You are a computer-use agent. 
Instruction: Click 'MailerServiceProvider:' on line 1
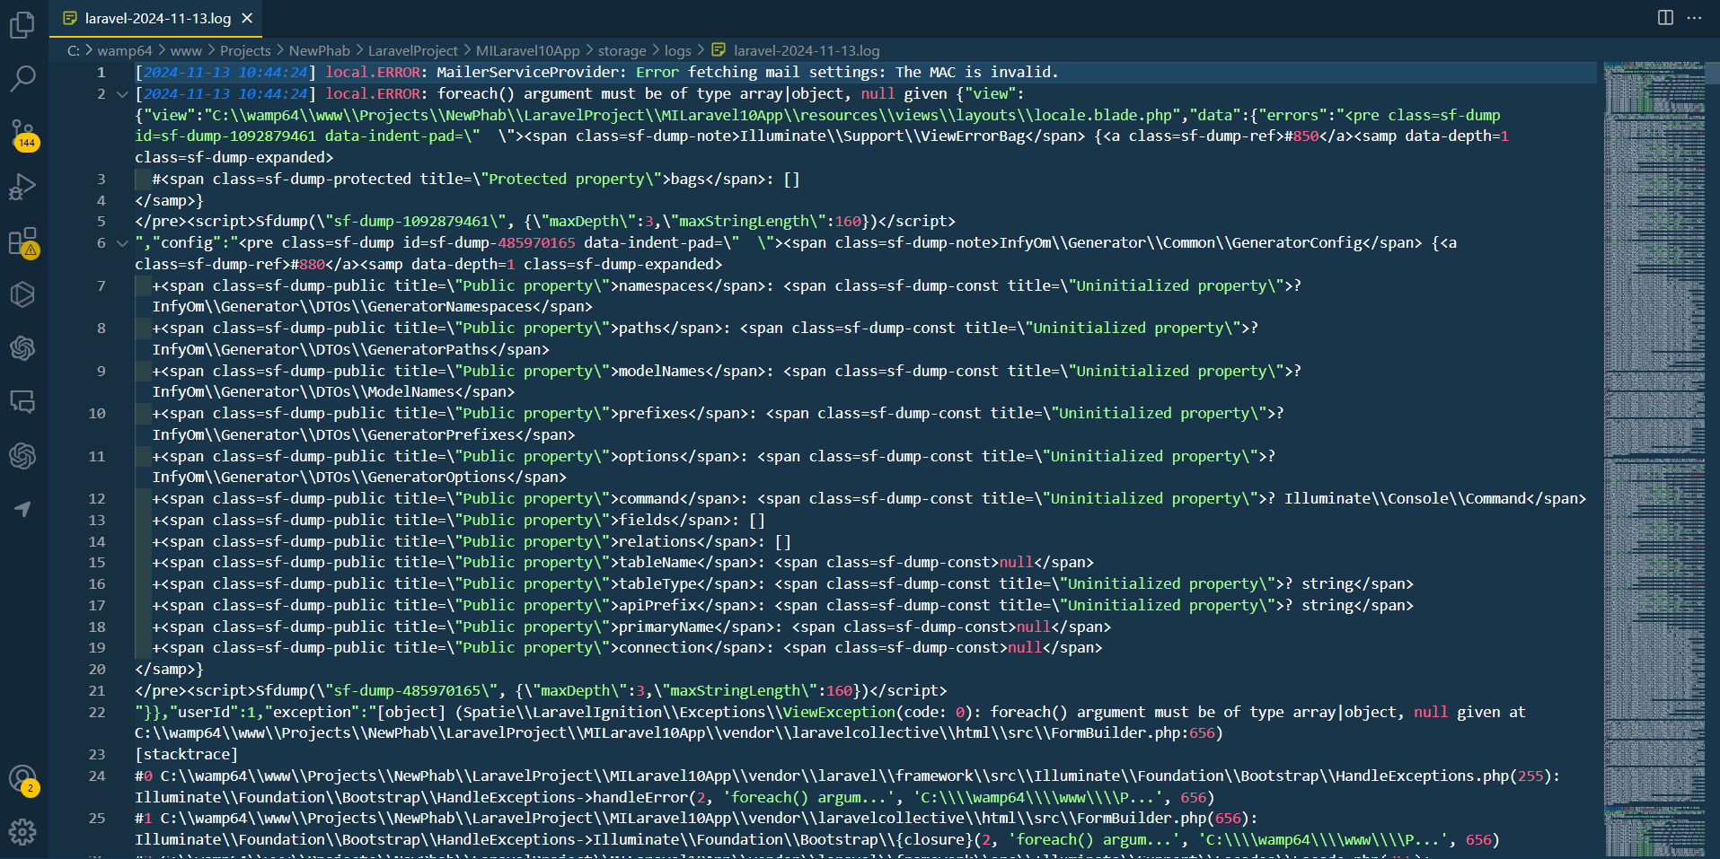532,73
